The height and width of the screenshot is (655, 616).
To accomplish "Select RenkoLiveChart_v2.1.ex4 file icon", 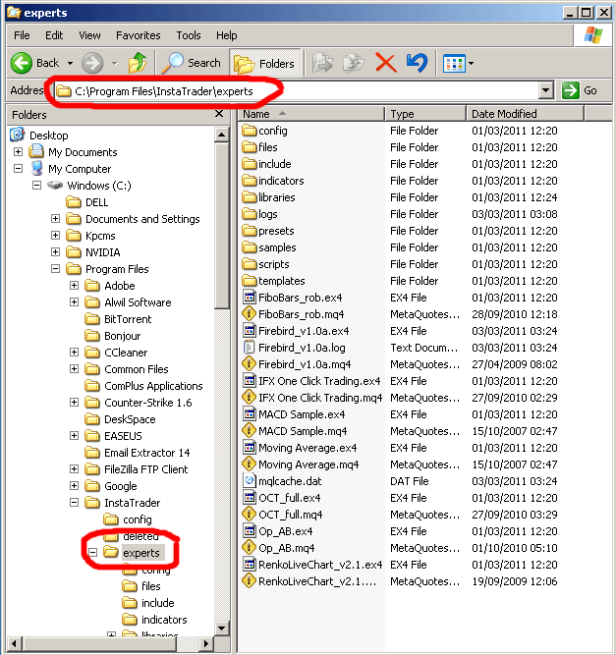I will coord(250,565).
